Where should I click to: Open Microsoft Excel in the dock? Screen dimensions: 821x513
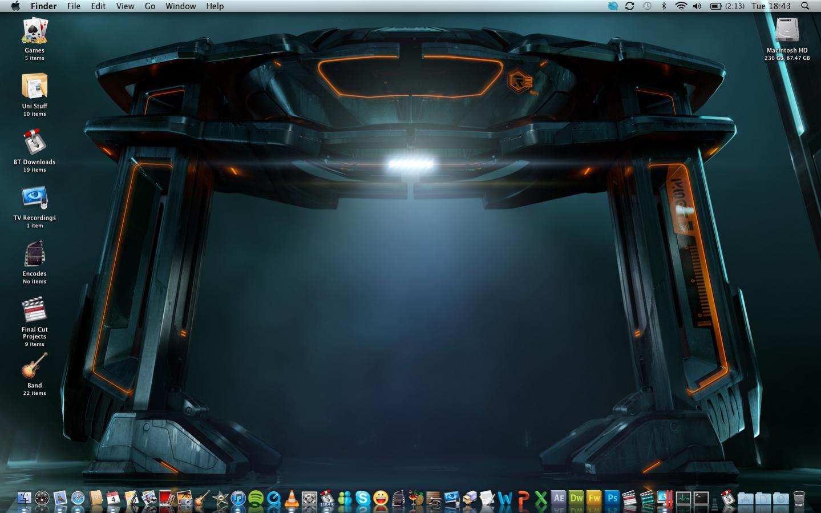pos(541,498)
